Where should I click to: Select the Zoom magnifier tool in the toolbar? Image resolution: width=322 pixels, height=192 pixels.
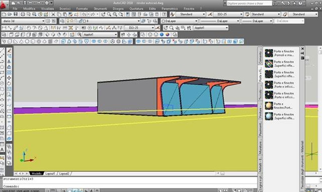click(109, 14)
